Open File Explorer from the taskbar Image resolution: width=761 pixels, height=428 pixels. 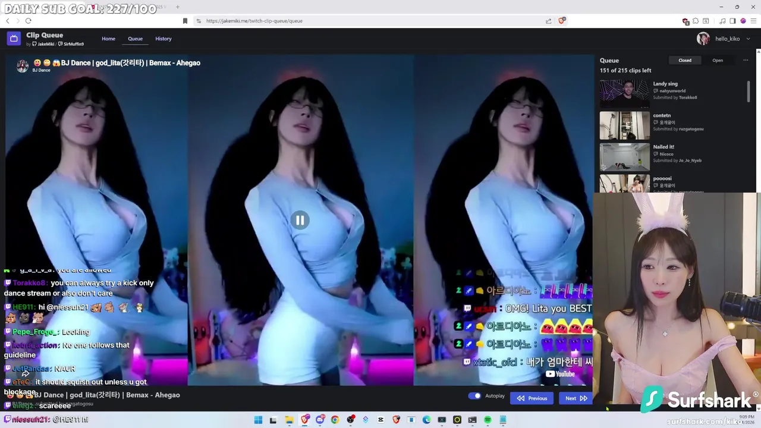point(289,420)
